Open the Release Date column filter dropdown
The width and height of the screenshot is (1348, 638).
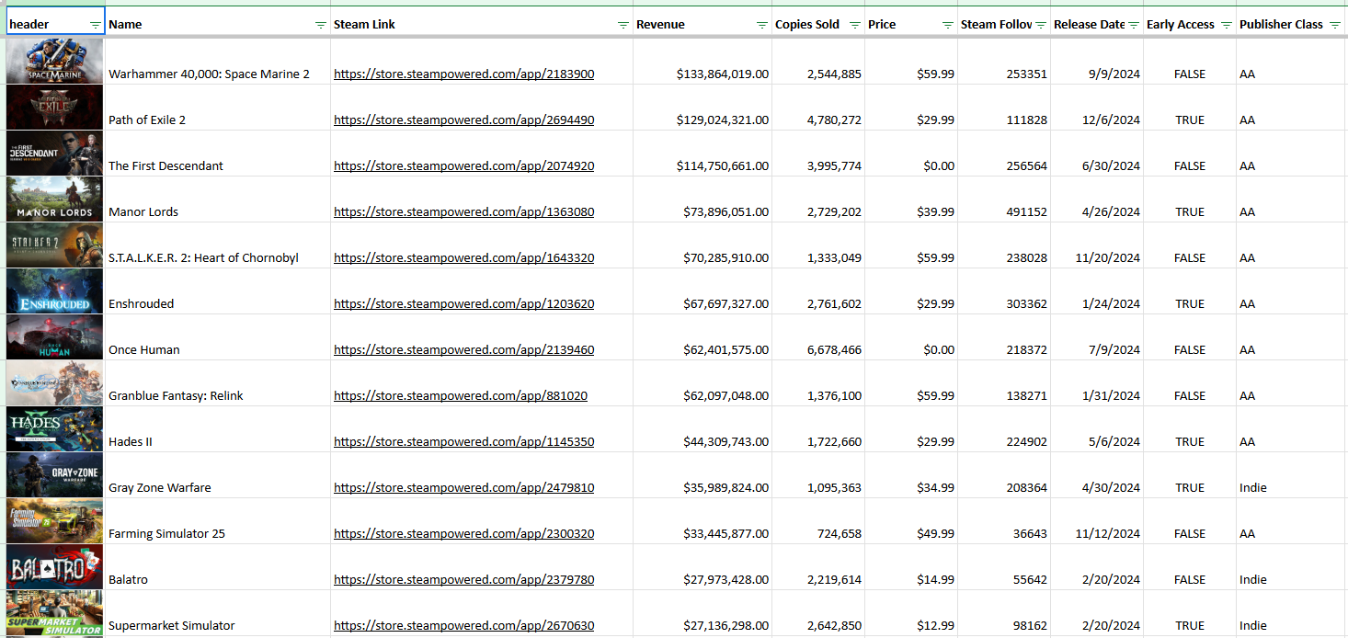[1134, 25]
